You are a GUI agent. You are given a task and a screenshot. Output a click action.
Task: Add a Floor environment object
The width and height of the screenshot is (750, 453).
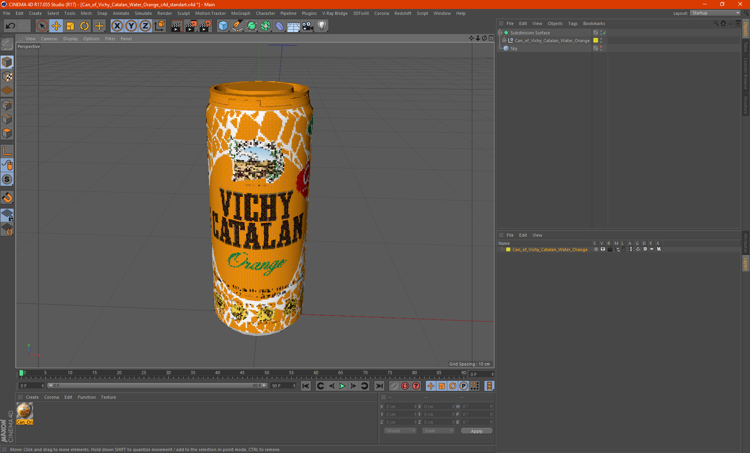point(294,26)
